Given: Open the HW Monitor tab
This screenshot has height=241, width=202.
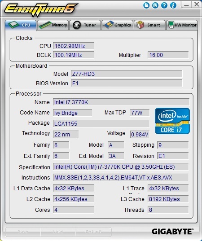Looking at the screenshot, I should (x=182, y=25).
